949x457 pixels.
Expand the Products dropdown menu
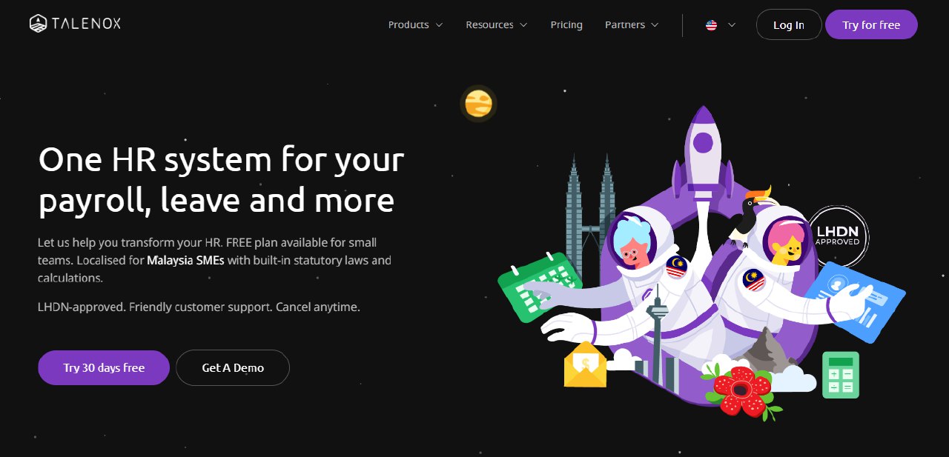415,25
